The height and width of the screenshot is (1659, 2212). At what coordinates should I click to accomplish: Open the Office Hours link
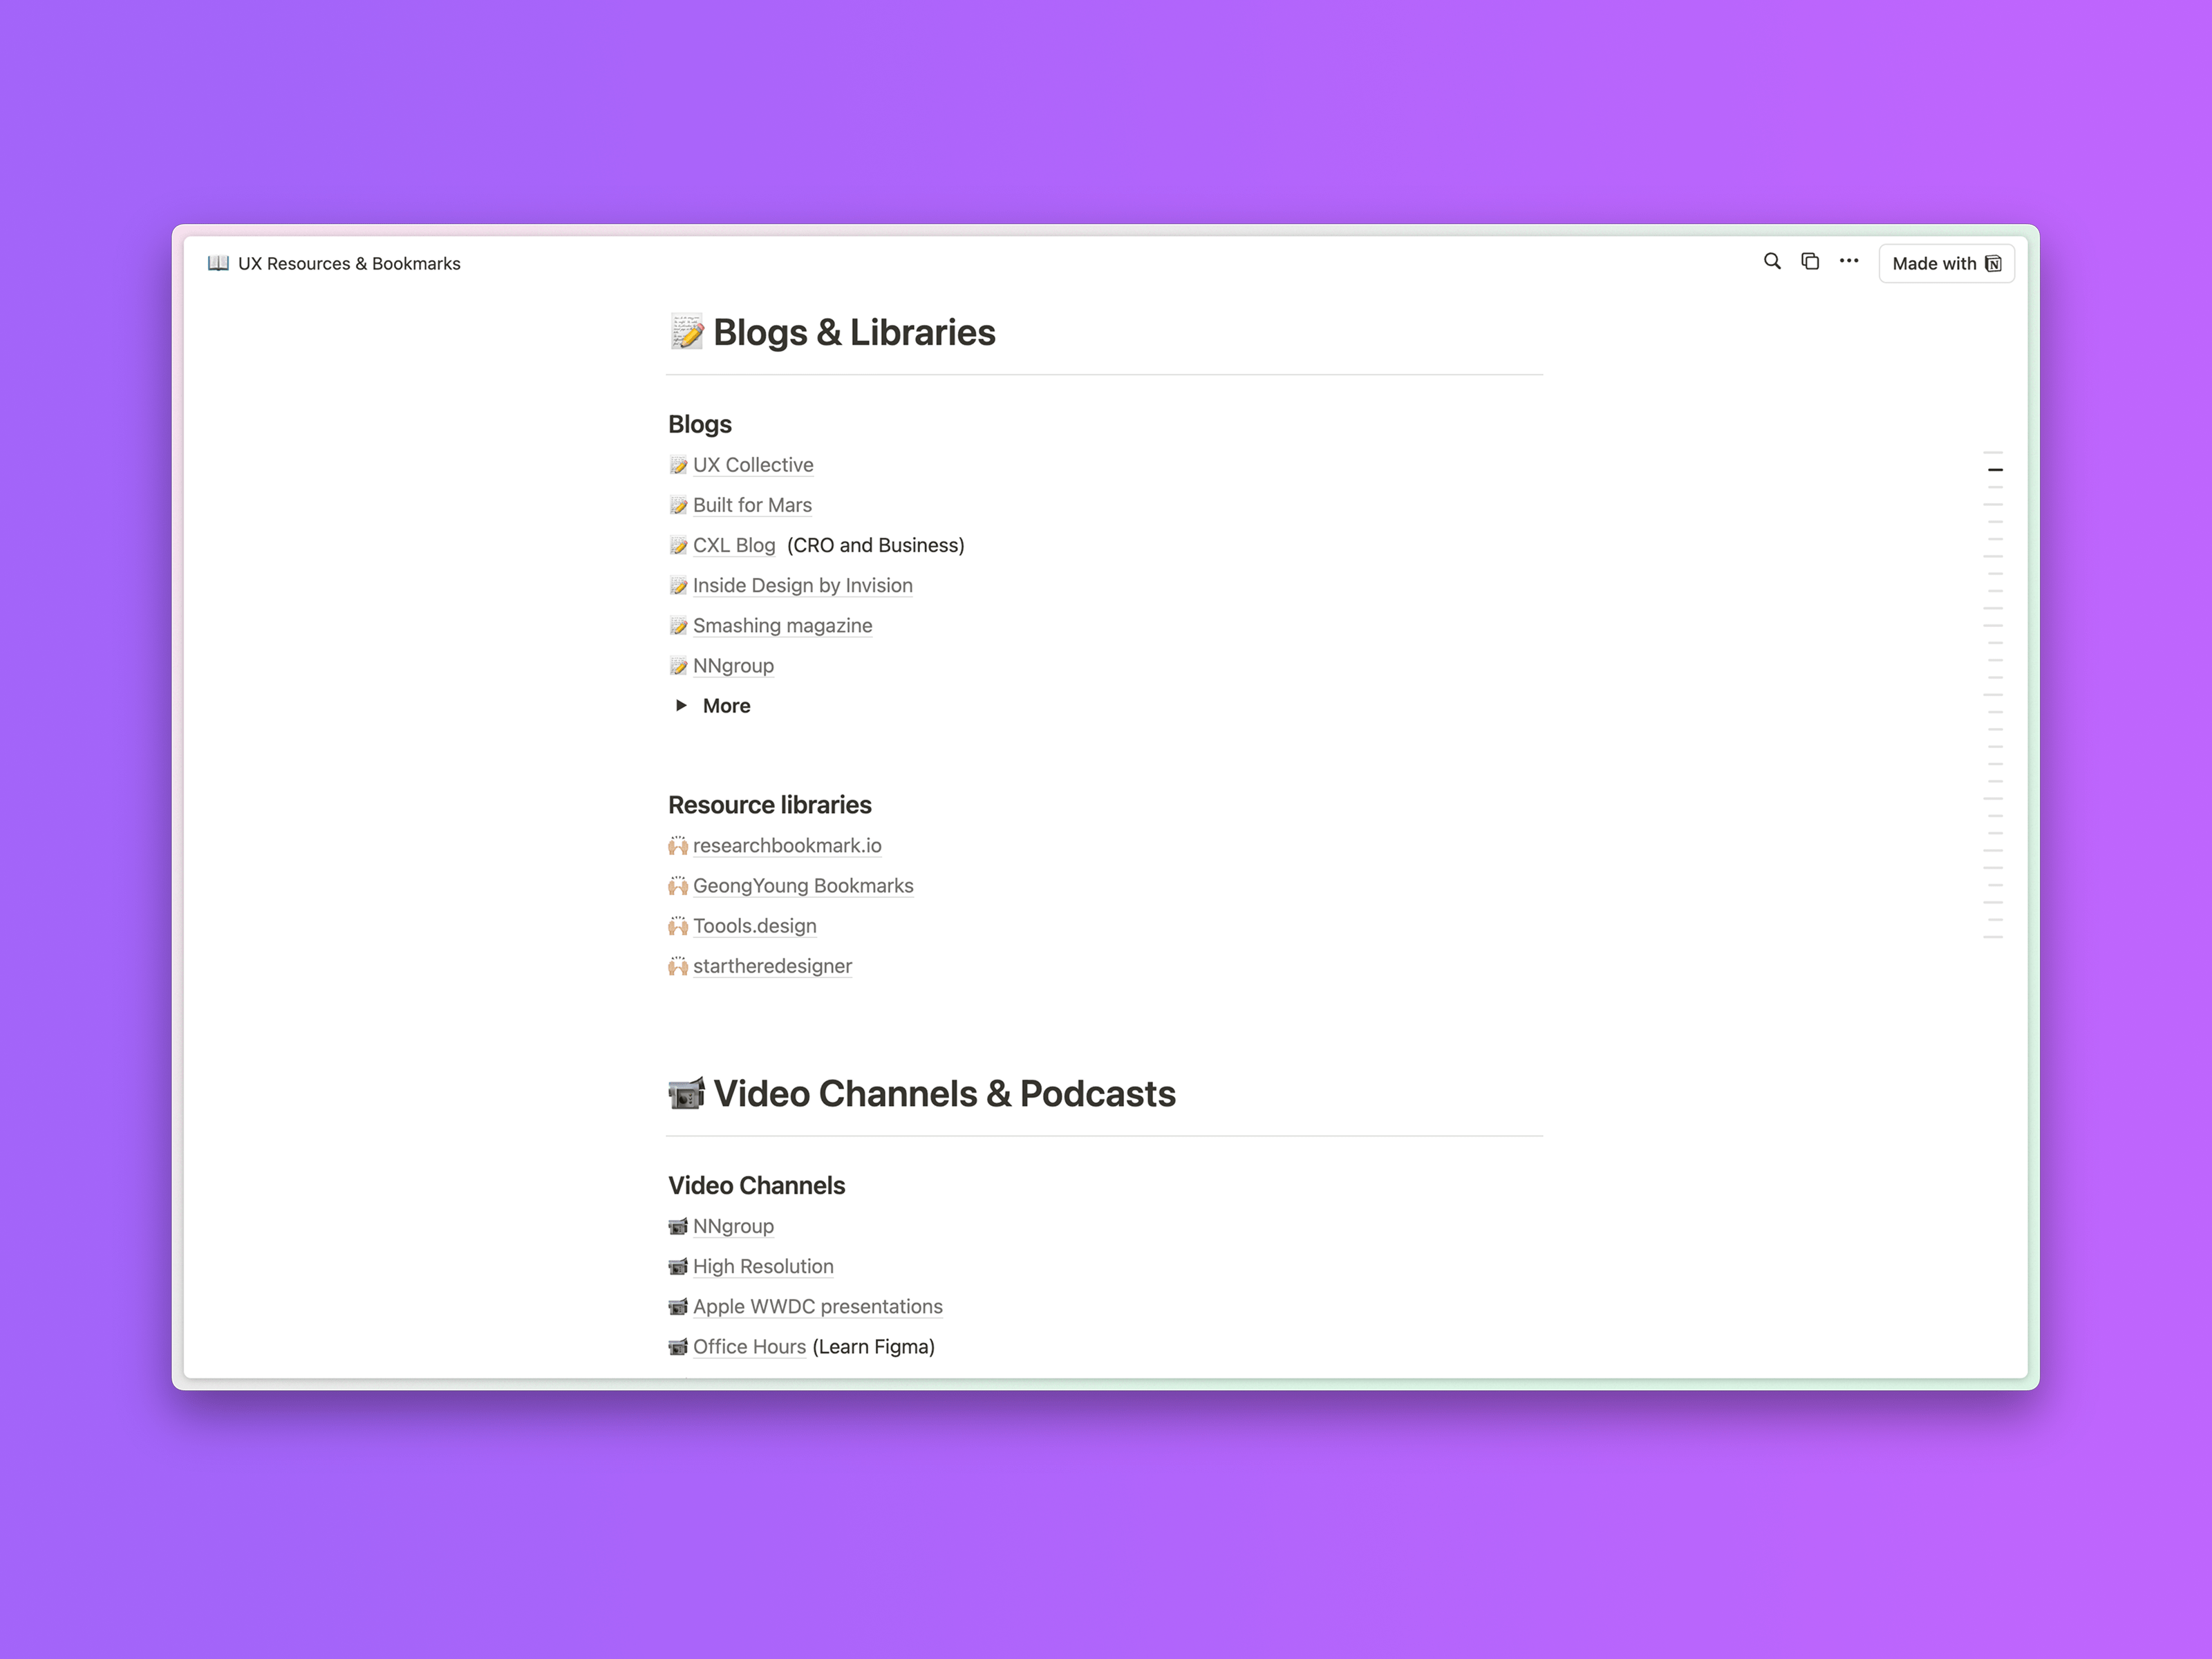pos(749,1346)
